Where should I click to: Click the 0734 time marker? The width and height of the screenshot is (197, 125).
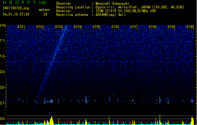pos(78,27)
